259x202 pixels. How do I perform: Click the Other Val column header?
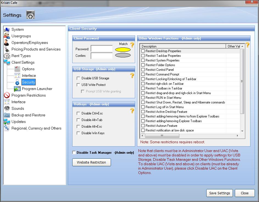[x=233, y=46]
